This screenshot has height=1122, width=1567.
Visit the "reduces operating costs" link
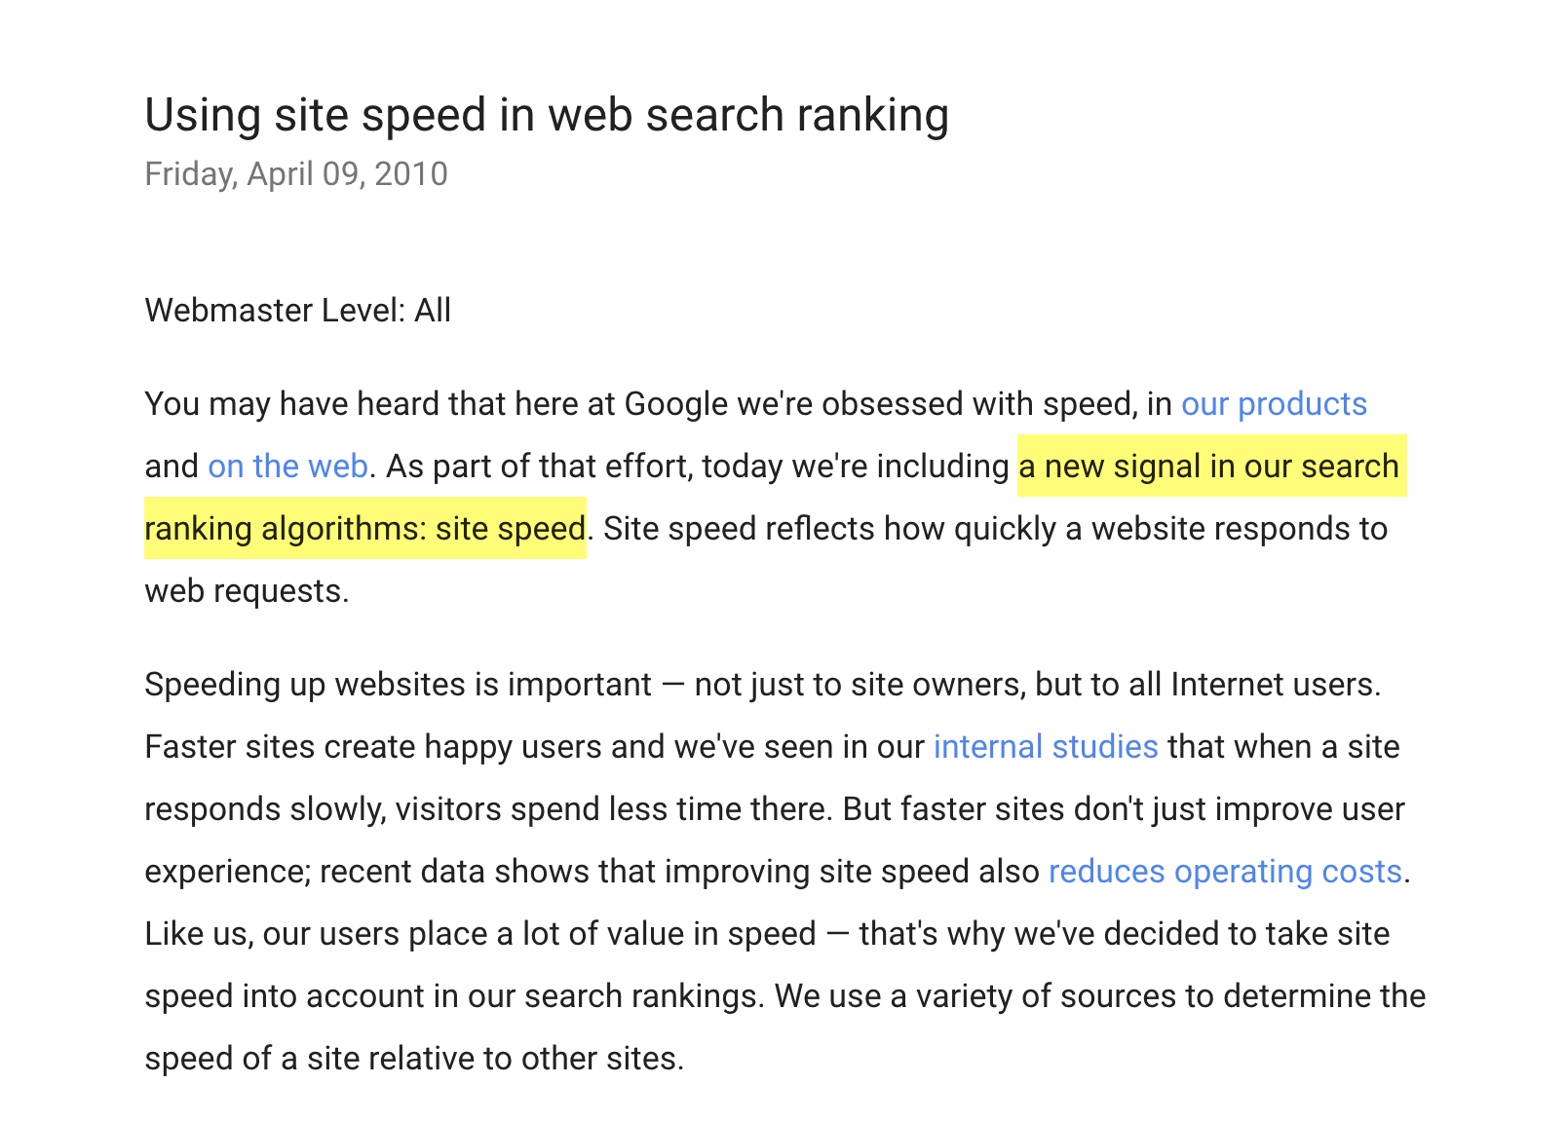pyautogui.click(x=1225, y=872)
